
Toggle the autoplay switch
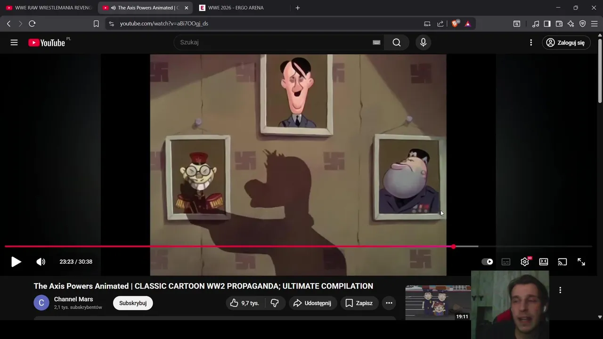[487, 262]
